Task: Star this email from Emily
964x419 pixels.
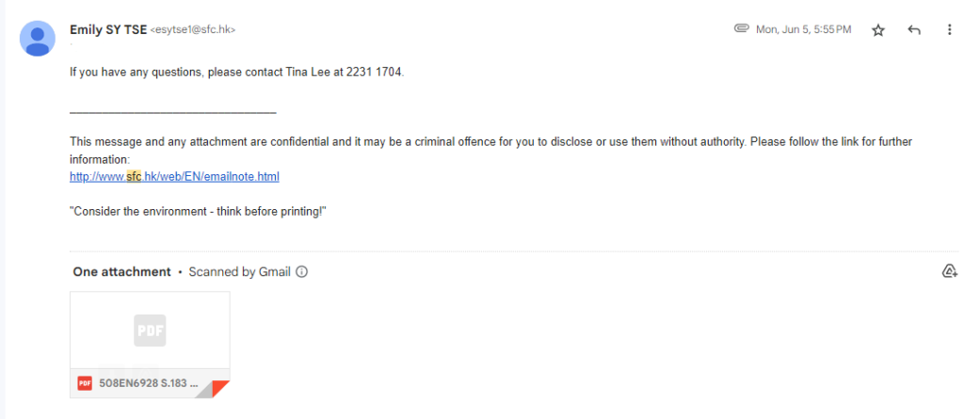Action: [878, 30]
